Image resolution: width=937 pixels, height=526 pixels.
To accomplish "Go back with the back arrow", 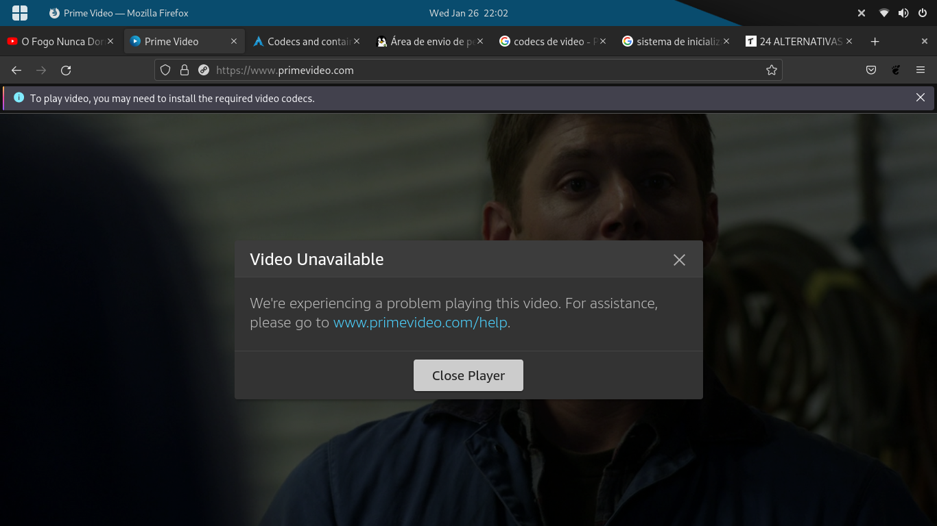I will coord(16,70).
